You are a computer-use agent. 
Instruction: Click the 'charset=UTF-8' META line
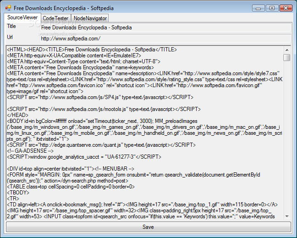pos(84,61)
